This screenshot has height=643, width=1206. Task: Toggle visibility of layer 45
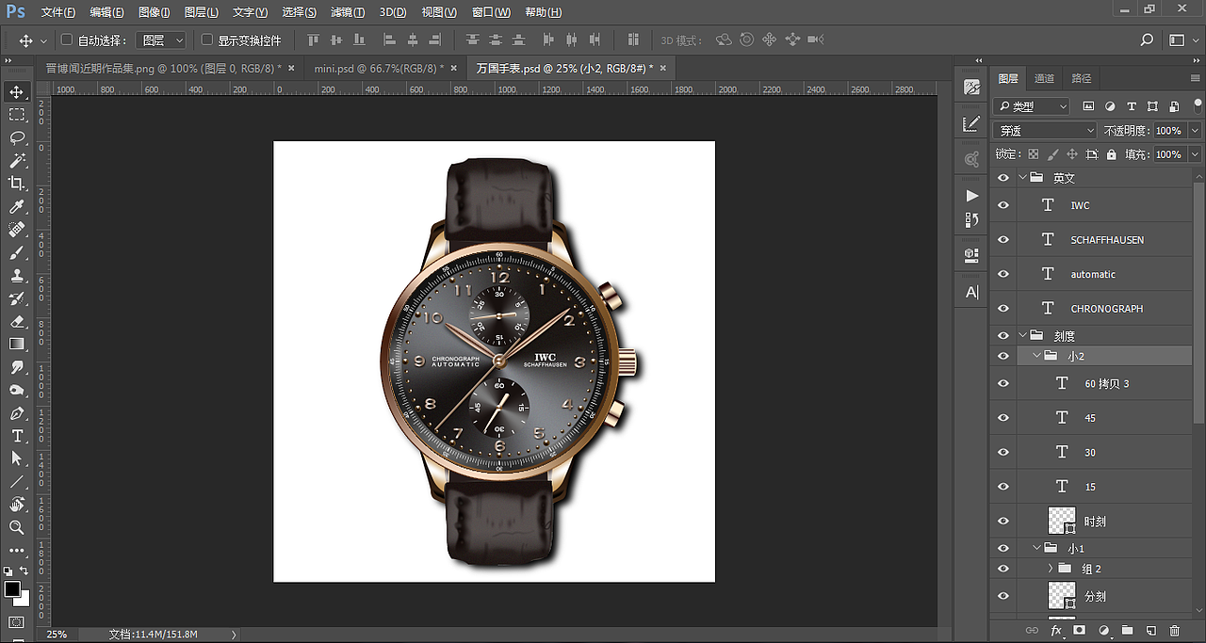click(1003, 418)
